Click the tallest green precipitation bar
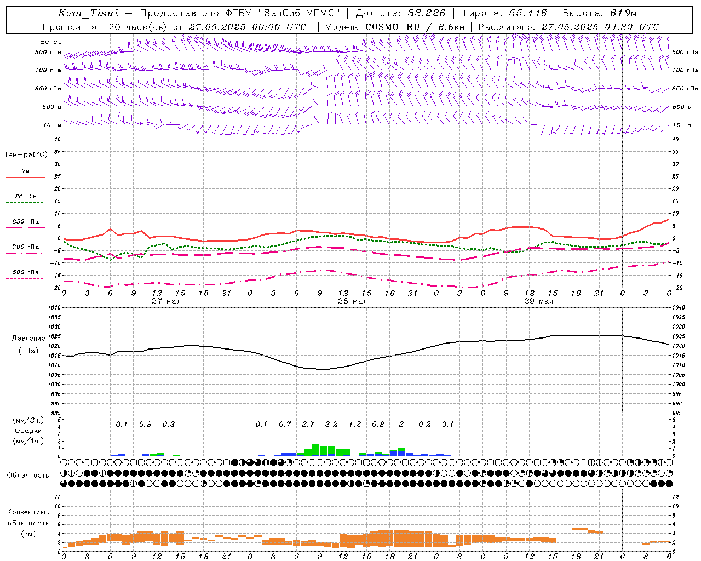 pyautogui.click(x=316, y=450)
